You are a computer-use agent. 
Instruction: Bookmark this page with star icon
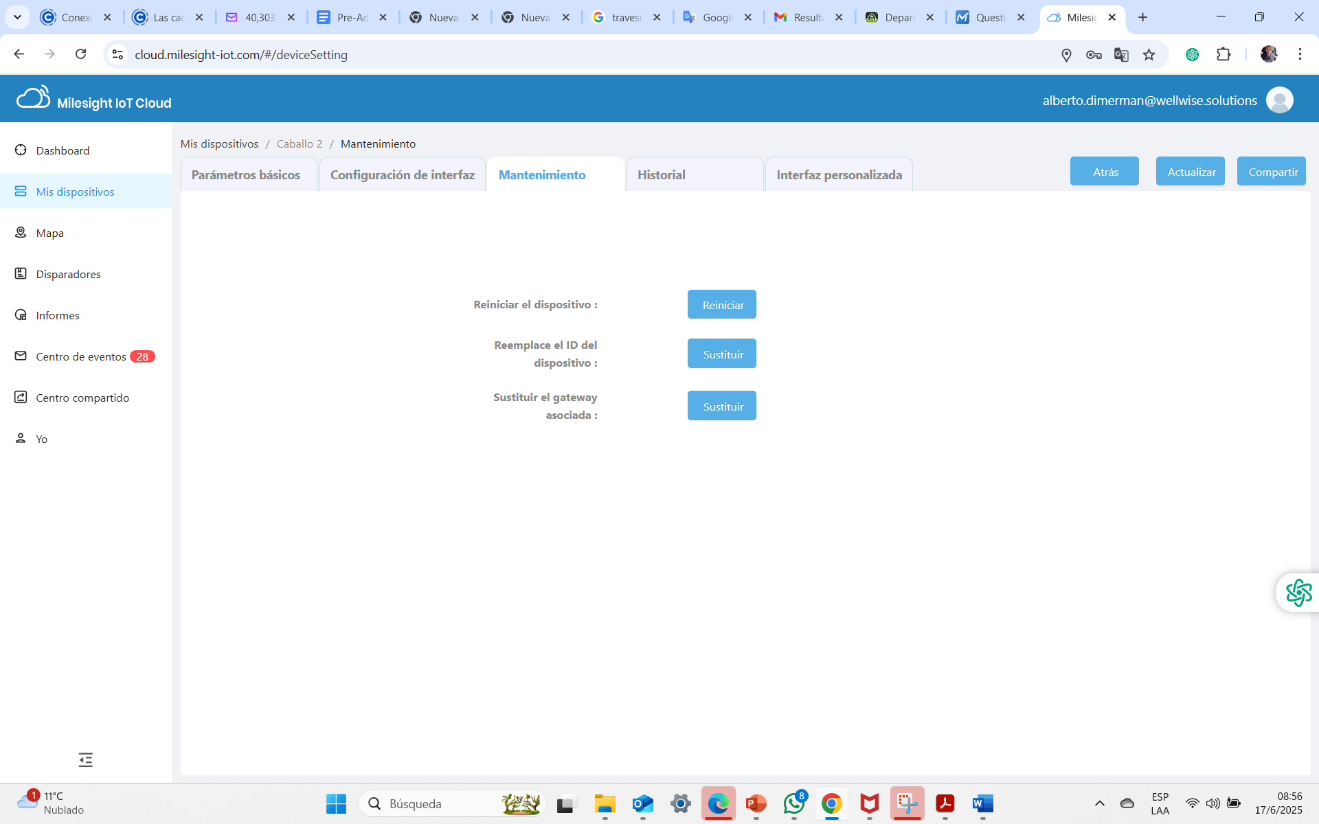(1149, 54)
